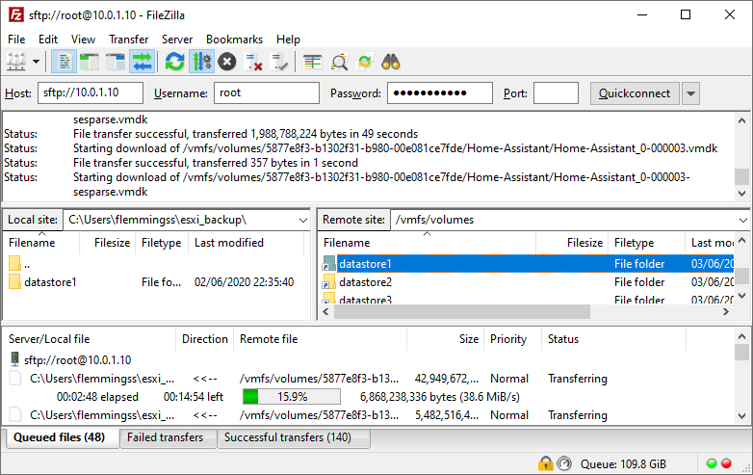The width and height of the screenshot is (753, 475).
Task: Sort remote list by Filetype column
Action: [646, 243]
